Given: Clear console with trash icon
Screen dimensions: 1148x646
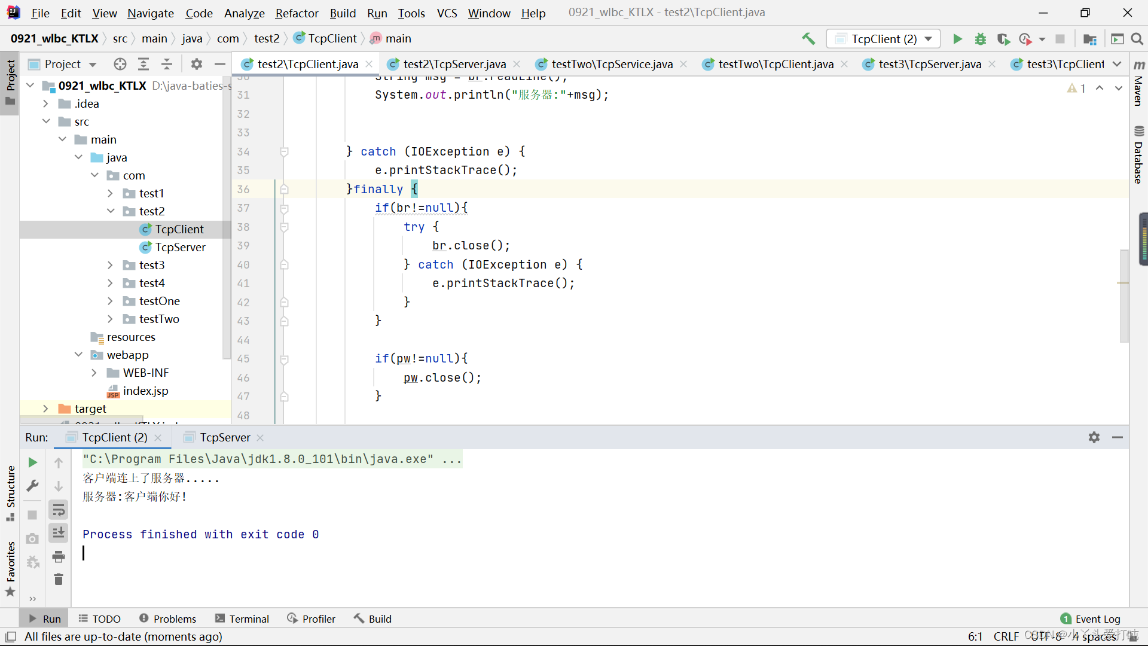Looking at the screenshot, I should click(59, 579).
